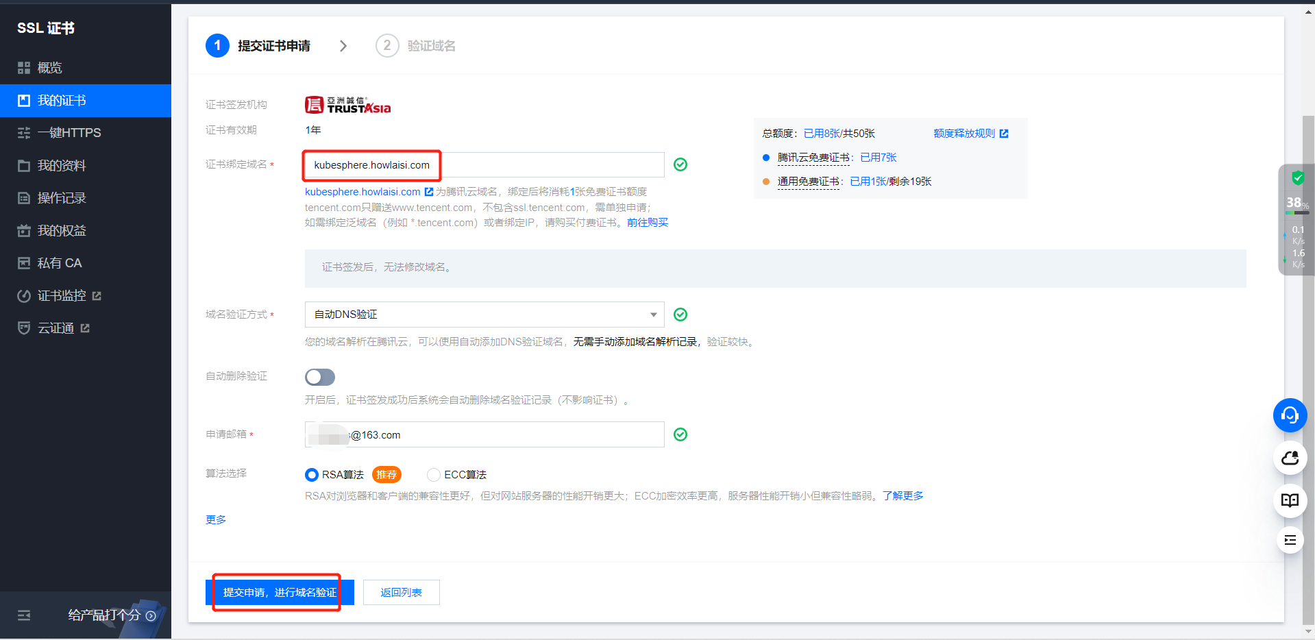Click the external link icon next to 额度释放规则
The image size is (1315, 640).
1004,134
